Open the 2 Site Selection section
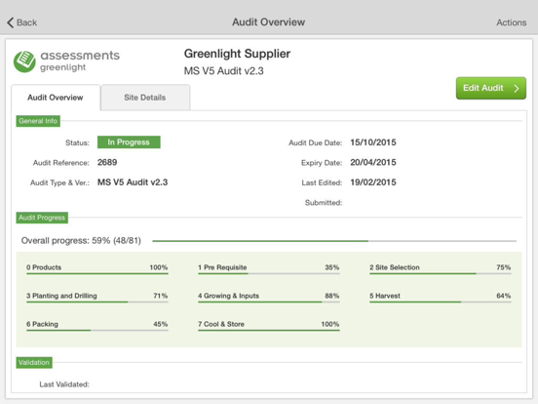This screenshot has width=538, height=404. pos(441,268)
